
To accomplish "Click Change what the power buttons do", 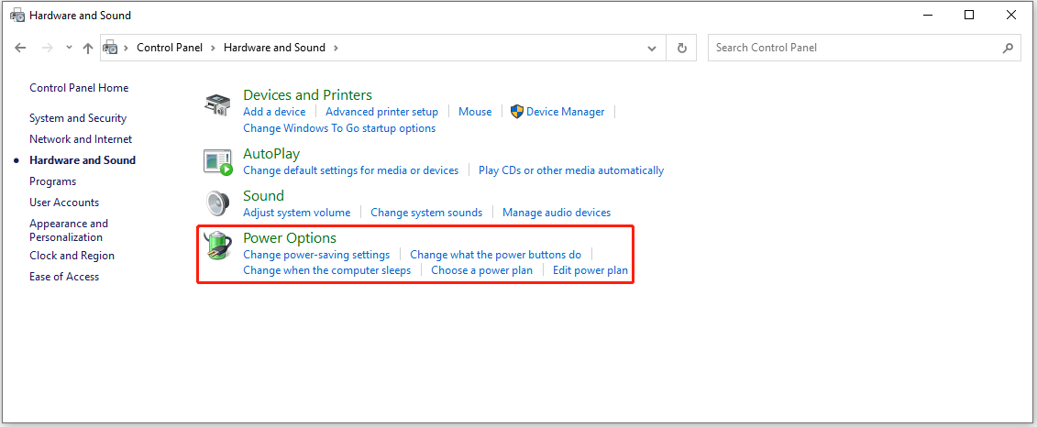I will [496, 255].
